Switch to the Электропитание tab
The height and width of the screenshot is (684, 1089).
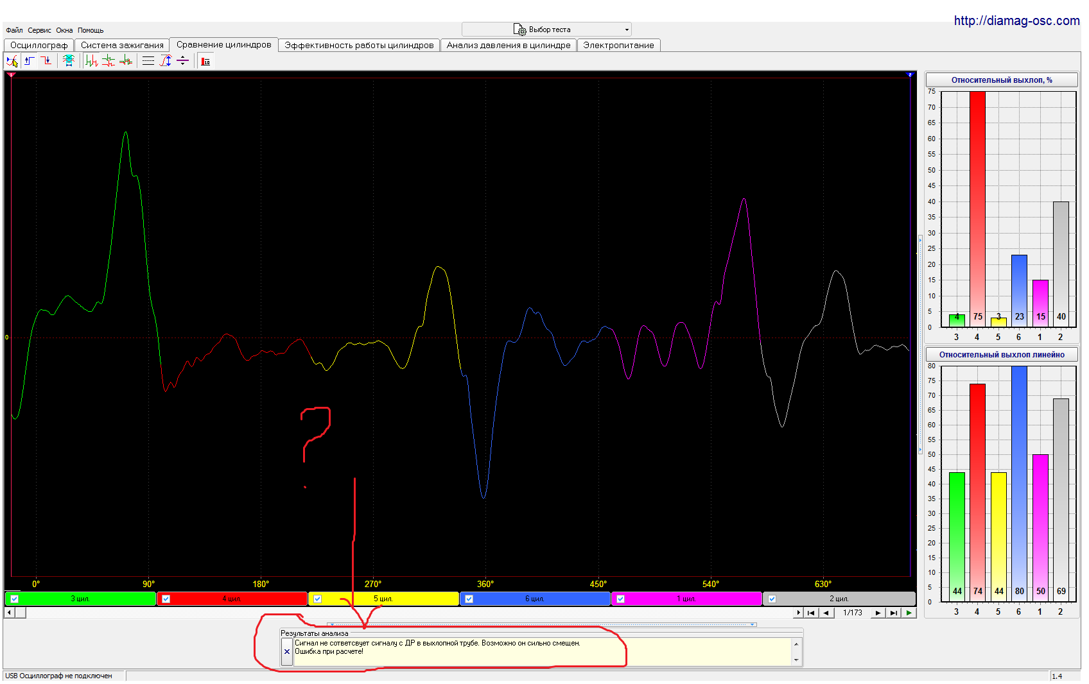coord(618,45)
